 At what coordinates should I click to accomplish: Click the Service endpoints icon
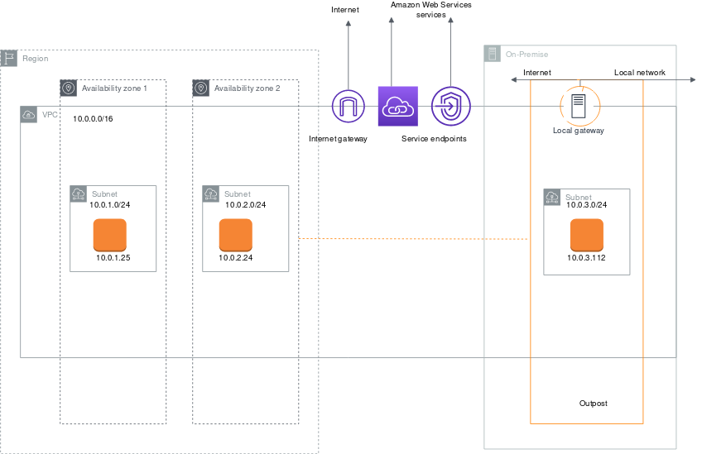click(x=450, y=106)
